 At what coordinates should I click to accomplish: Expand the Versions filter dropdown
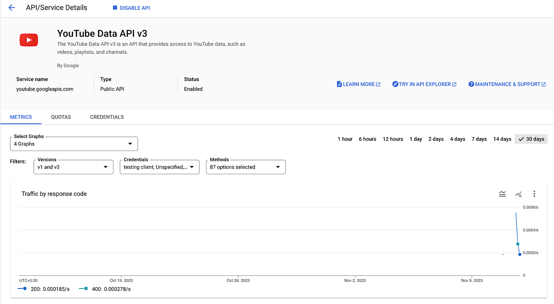point(73,167)
